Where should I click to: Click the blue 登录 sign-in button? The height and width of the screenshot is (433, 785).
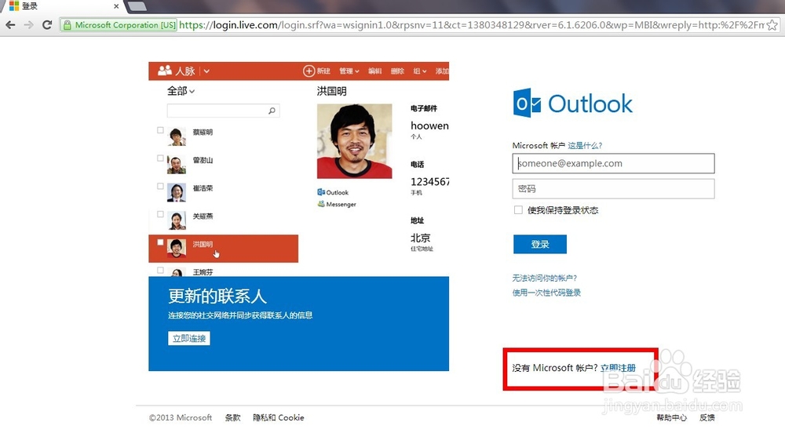click(540, 244)
